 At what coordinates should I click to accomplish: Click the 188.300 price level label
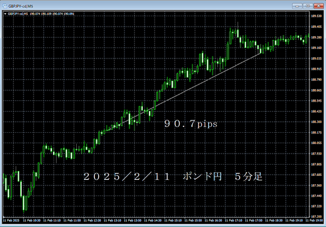(x=316, y=122)
